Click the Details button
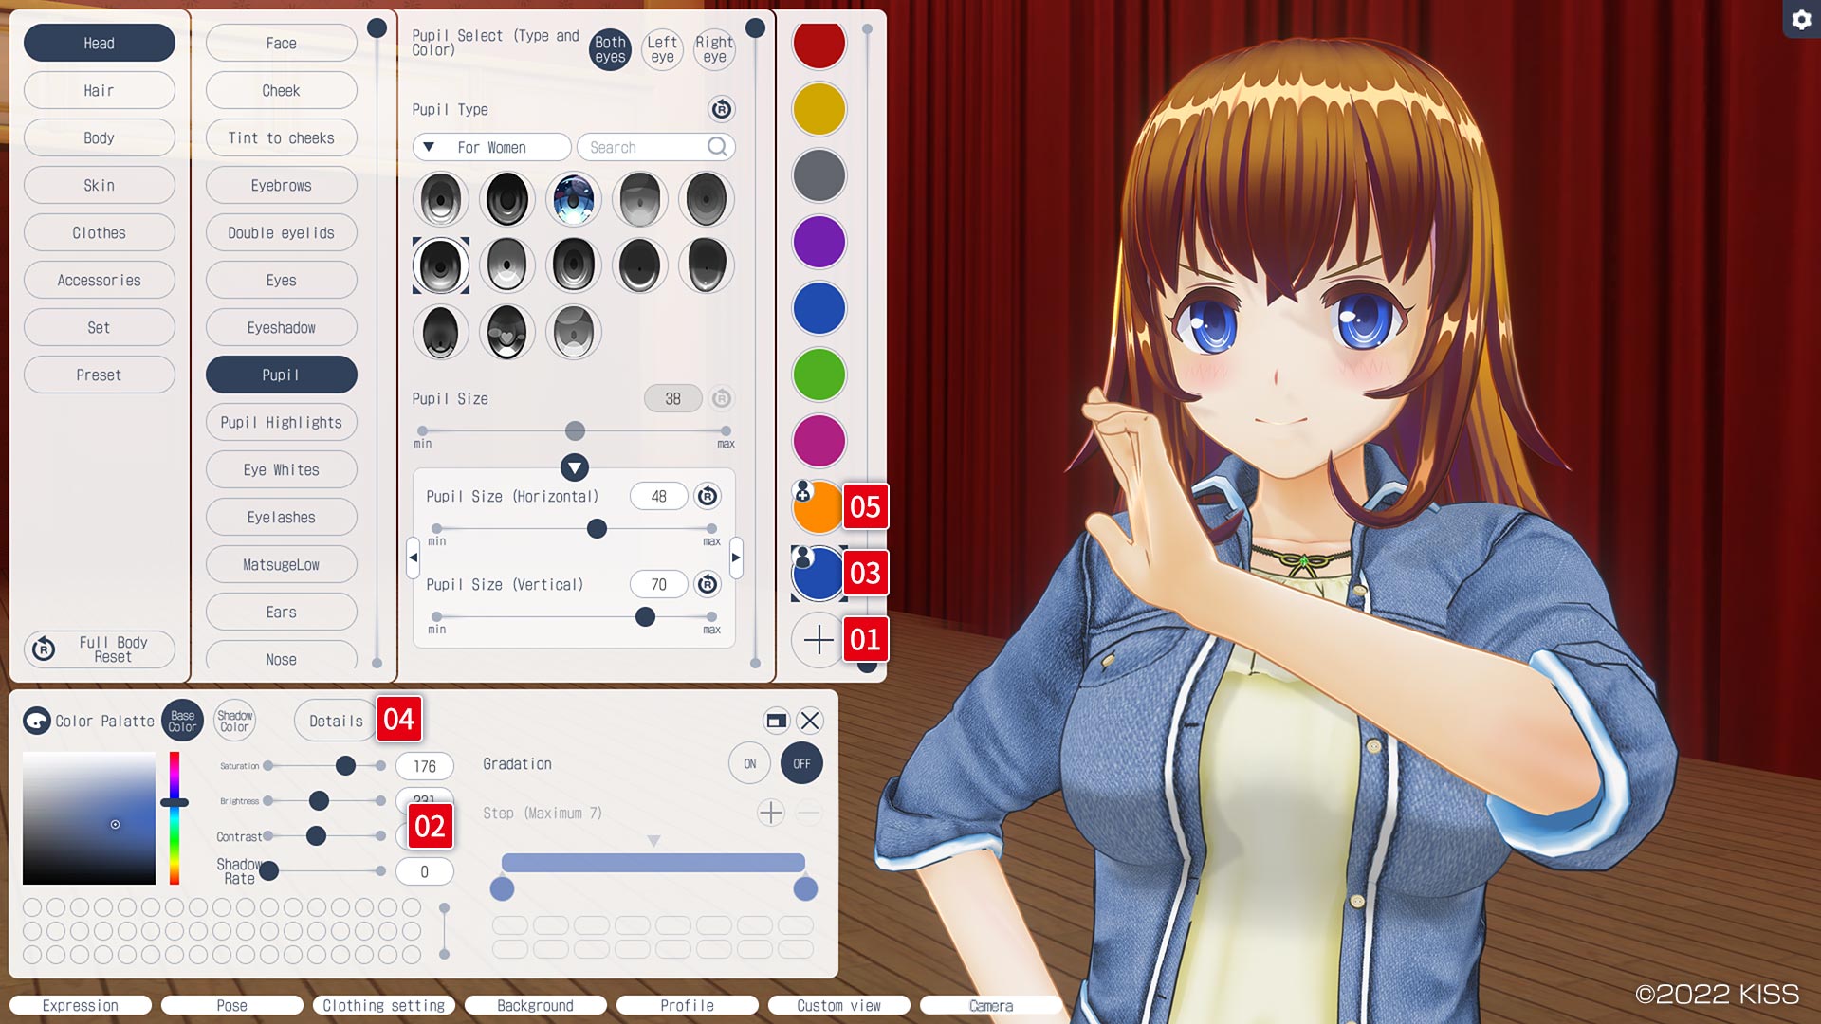This screenshot has height=1024, width=1821. click(335, 721)
